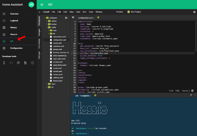The image size is (197, 136).
Task: Open the Run menu
Action: point(84,12)
